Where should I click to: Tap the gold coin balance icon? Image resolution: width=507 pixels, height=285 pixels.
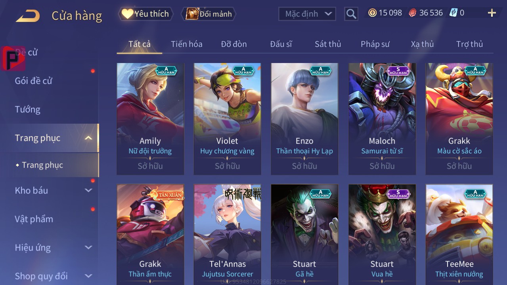point(372,13)
